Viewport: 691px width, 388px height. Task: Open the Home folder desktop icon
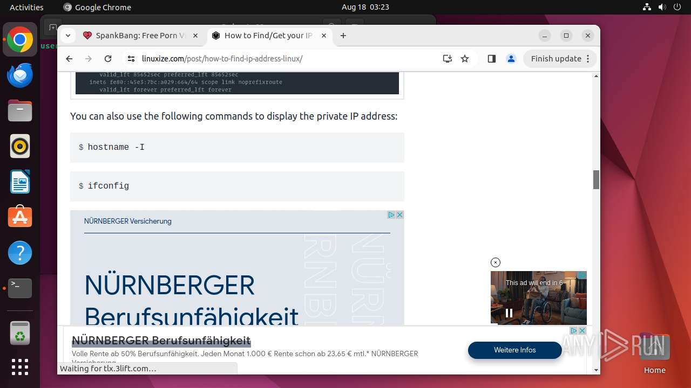click(x=654, y=354)
